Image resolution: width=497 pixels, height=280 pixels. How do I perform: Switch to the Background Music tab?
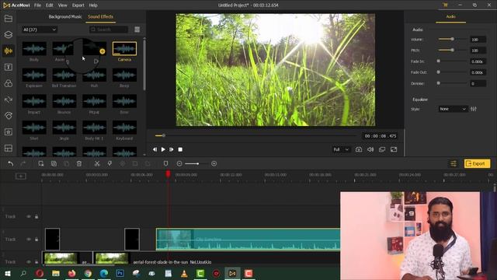[65, 16]
